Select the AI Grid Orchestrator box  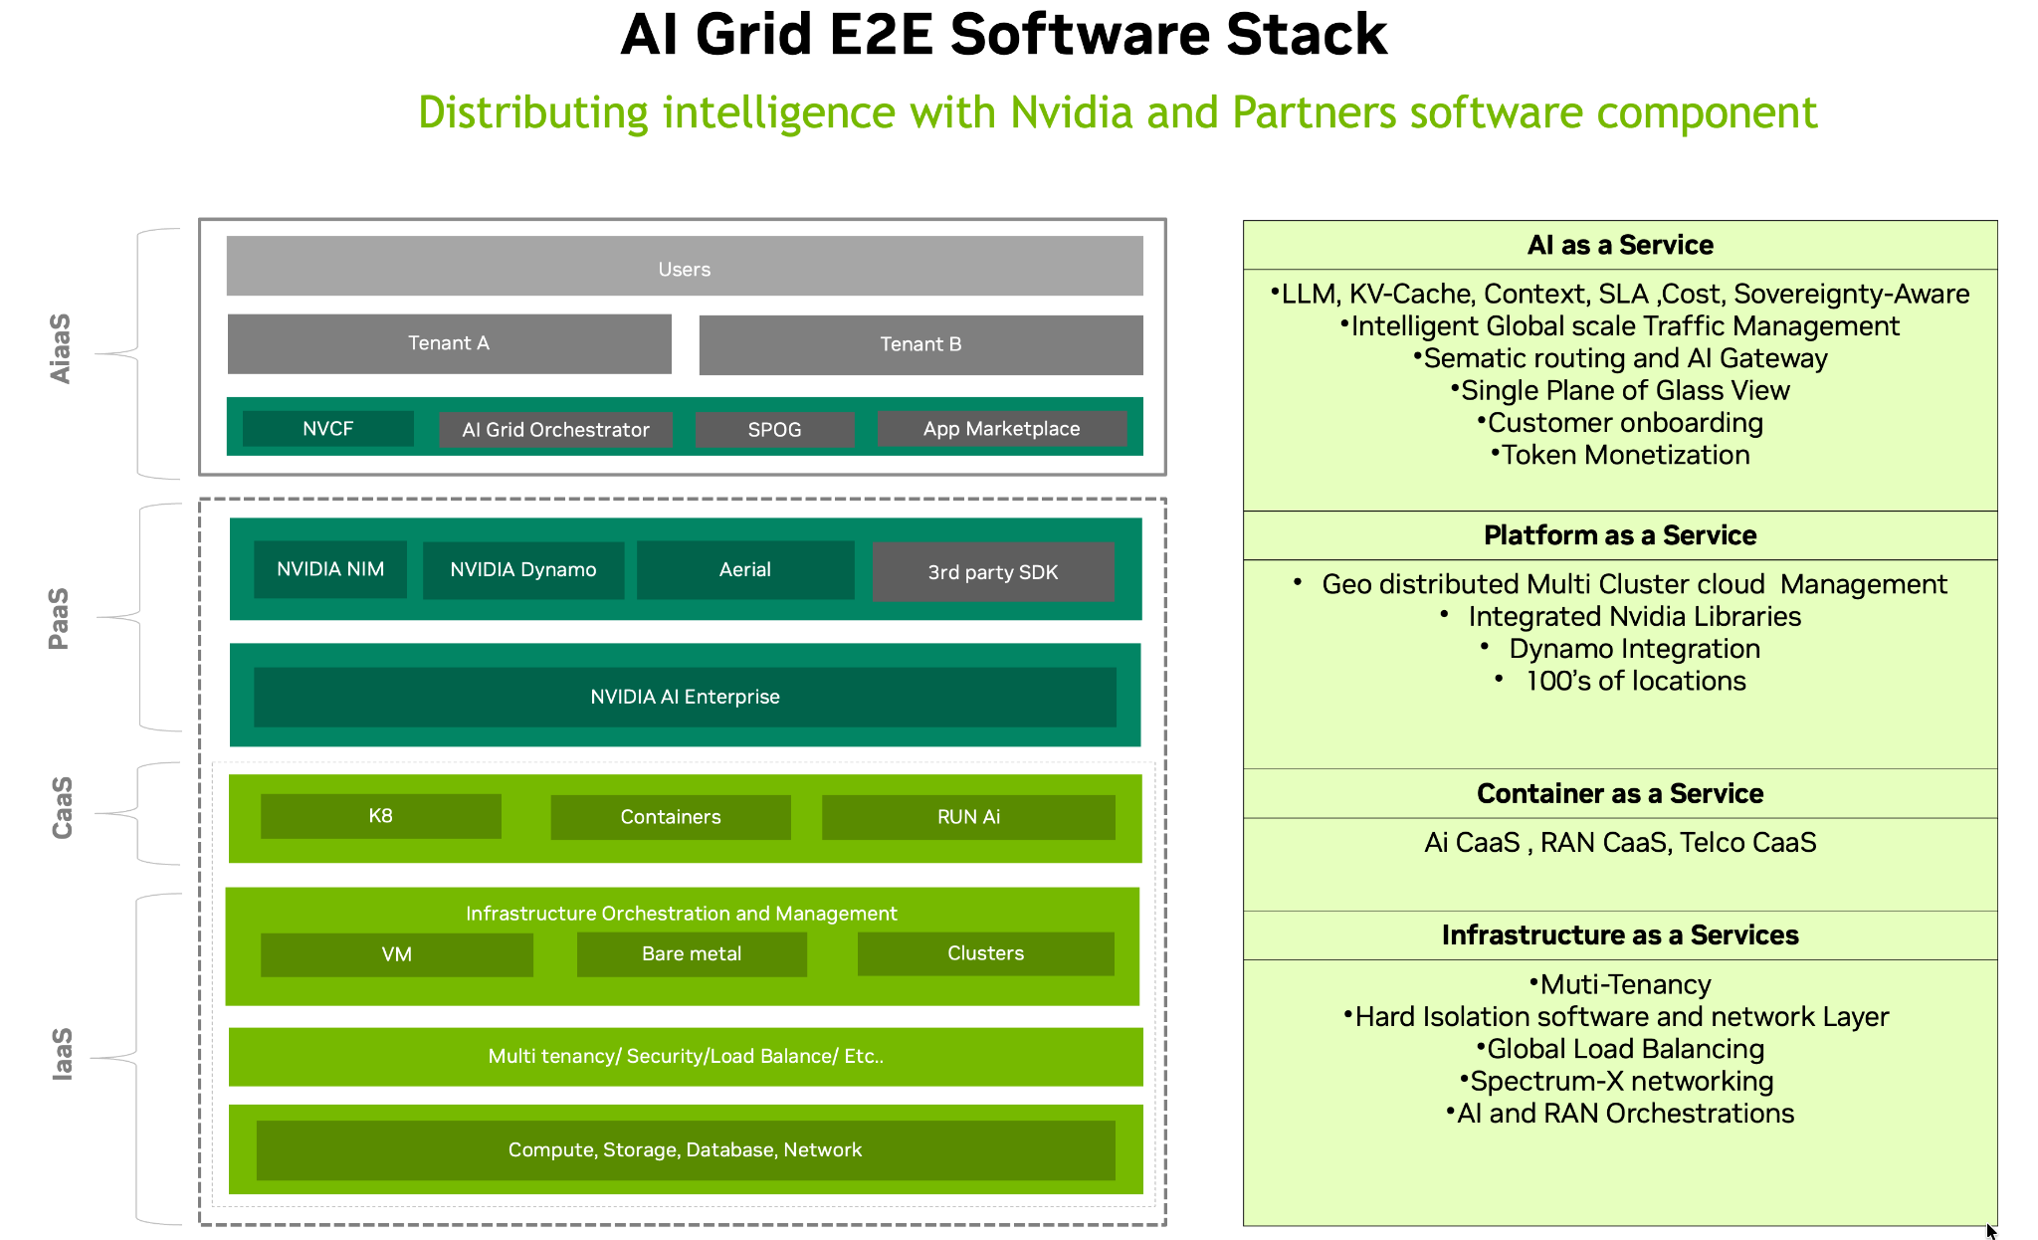click(555, 430)
